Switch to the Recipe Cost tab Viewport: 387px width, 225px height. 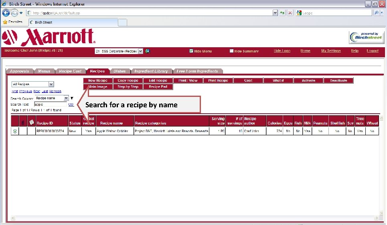[x=70, y=71]
